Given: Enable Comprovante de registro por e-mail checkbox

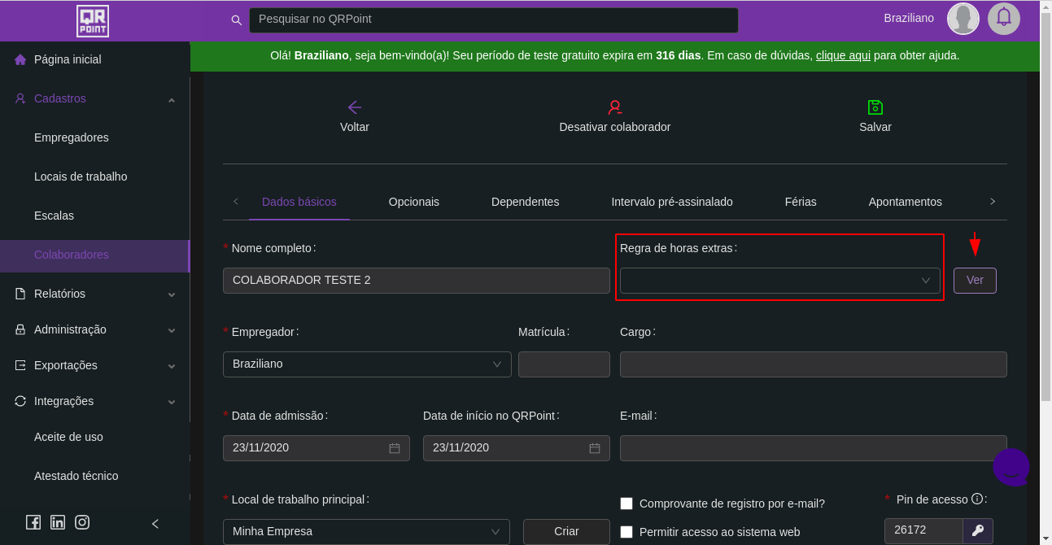Looking at the screenshot, I should point(626,504).
